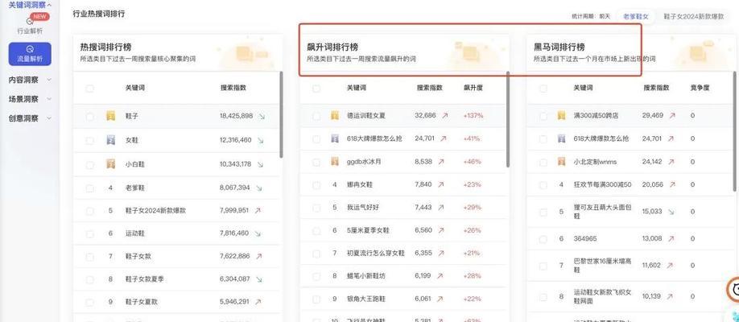Toggle select-all checkbox in 黑马词排行榜 header
The width and height of the screenshot is (739, 322).
[x=543, y=89]
